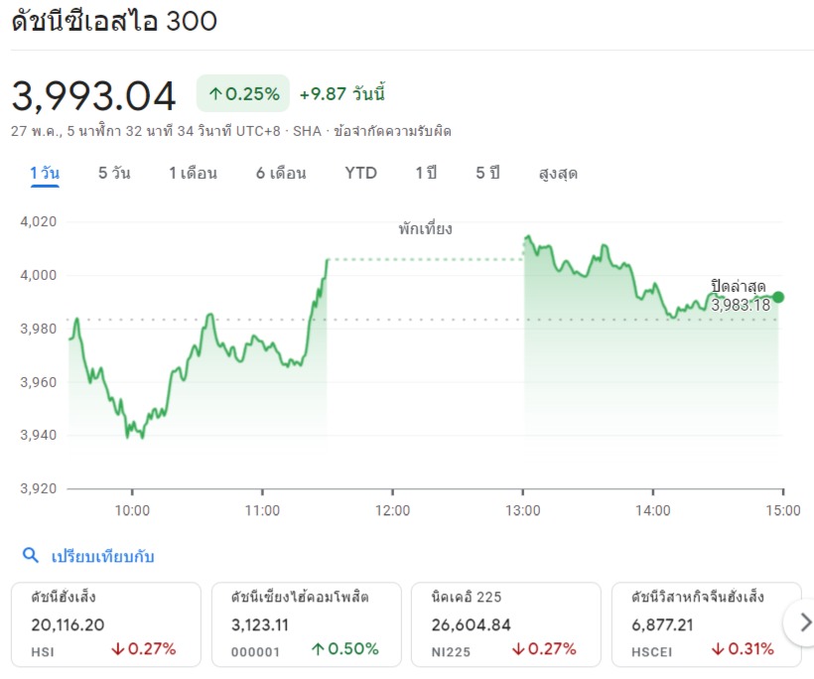Show the สูงสุด maximum range

coord(558,173)
